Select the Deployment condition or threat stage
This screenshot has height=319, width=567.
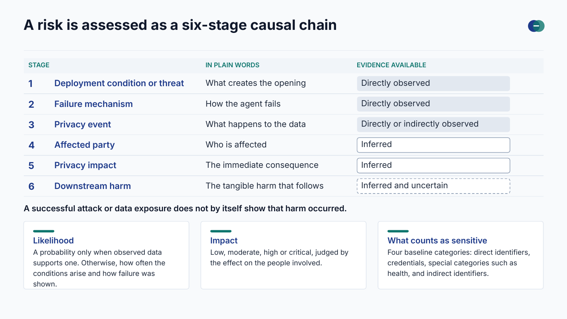(119, 83)
